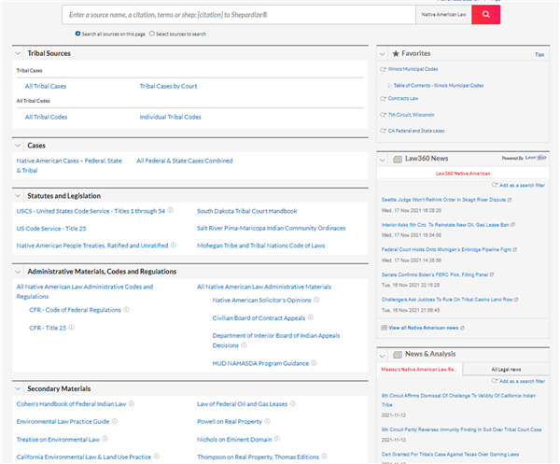Click search-filter icon beside 7th Circuit, Wisconsin favorite
The width and height of the screenshot is (560, 464).
pos(384,115)
